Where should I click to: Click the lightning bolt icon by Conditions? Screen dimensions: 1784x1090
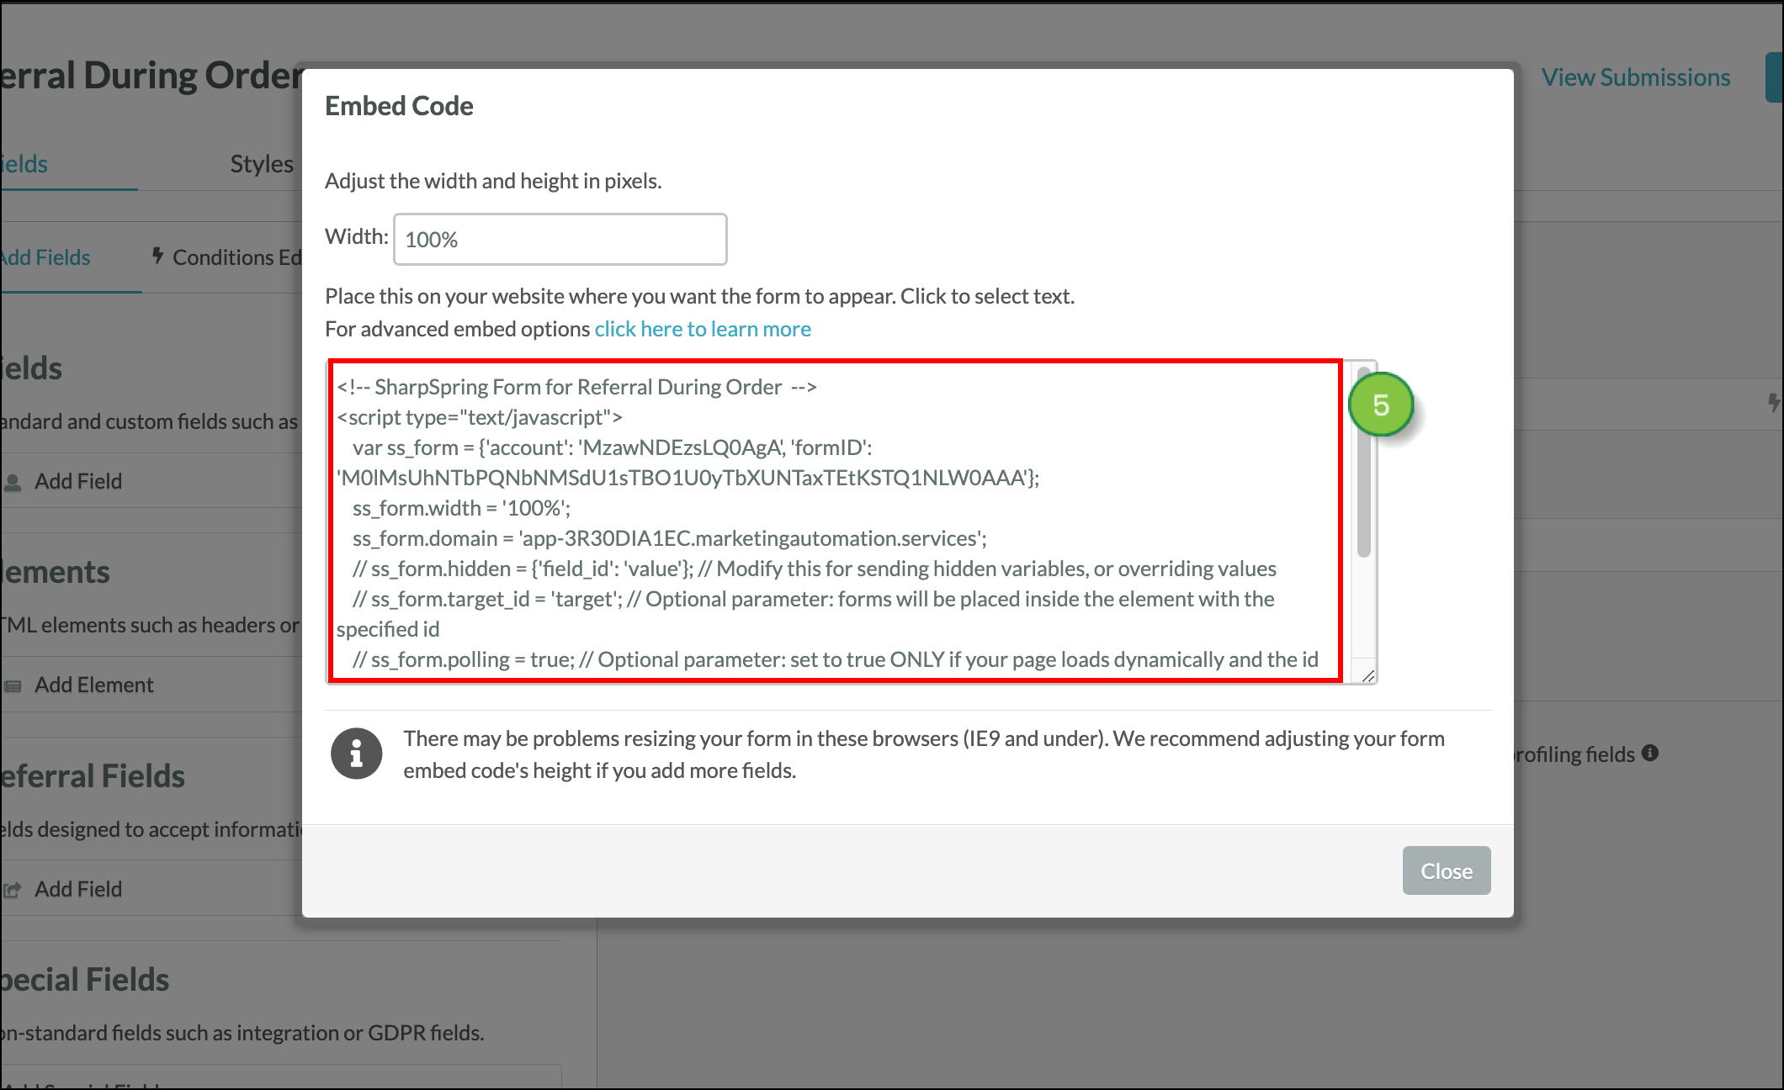click(x=157, y=256)
